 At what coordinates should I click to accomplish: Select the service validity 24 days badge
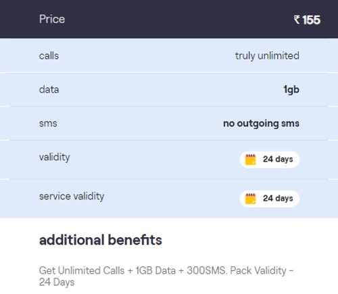click(x=270, y=199)
